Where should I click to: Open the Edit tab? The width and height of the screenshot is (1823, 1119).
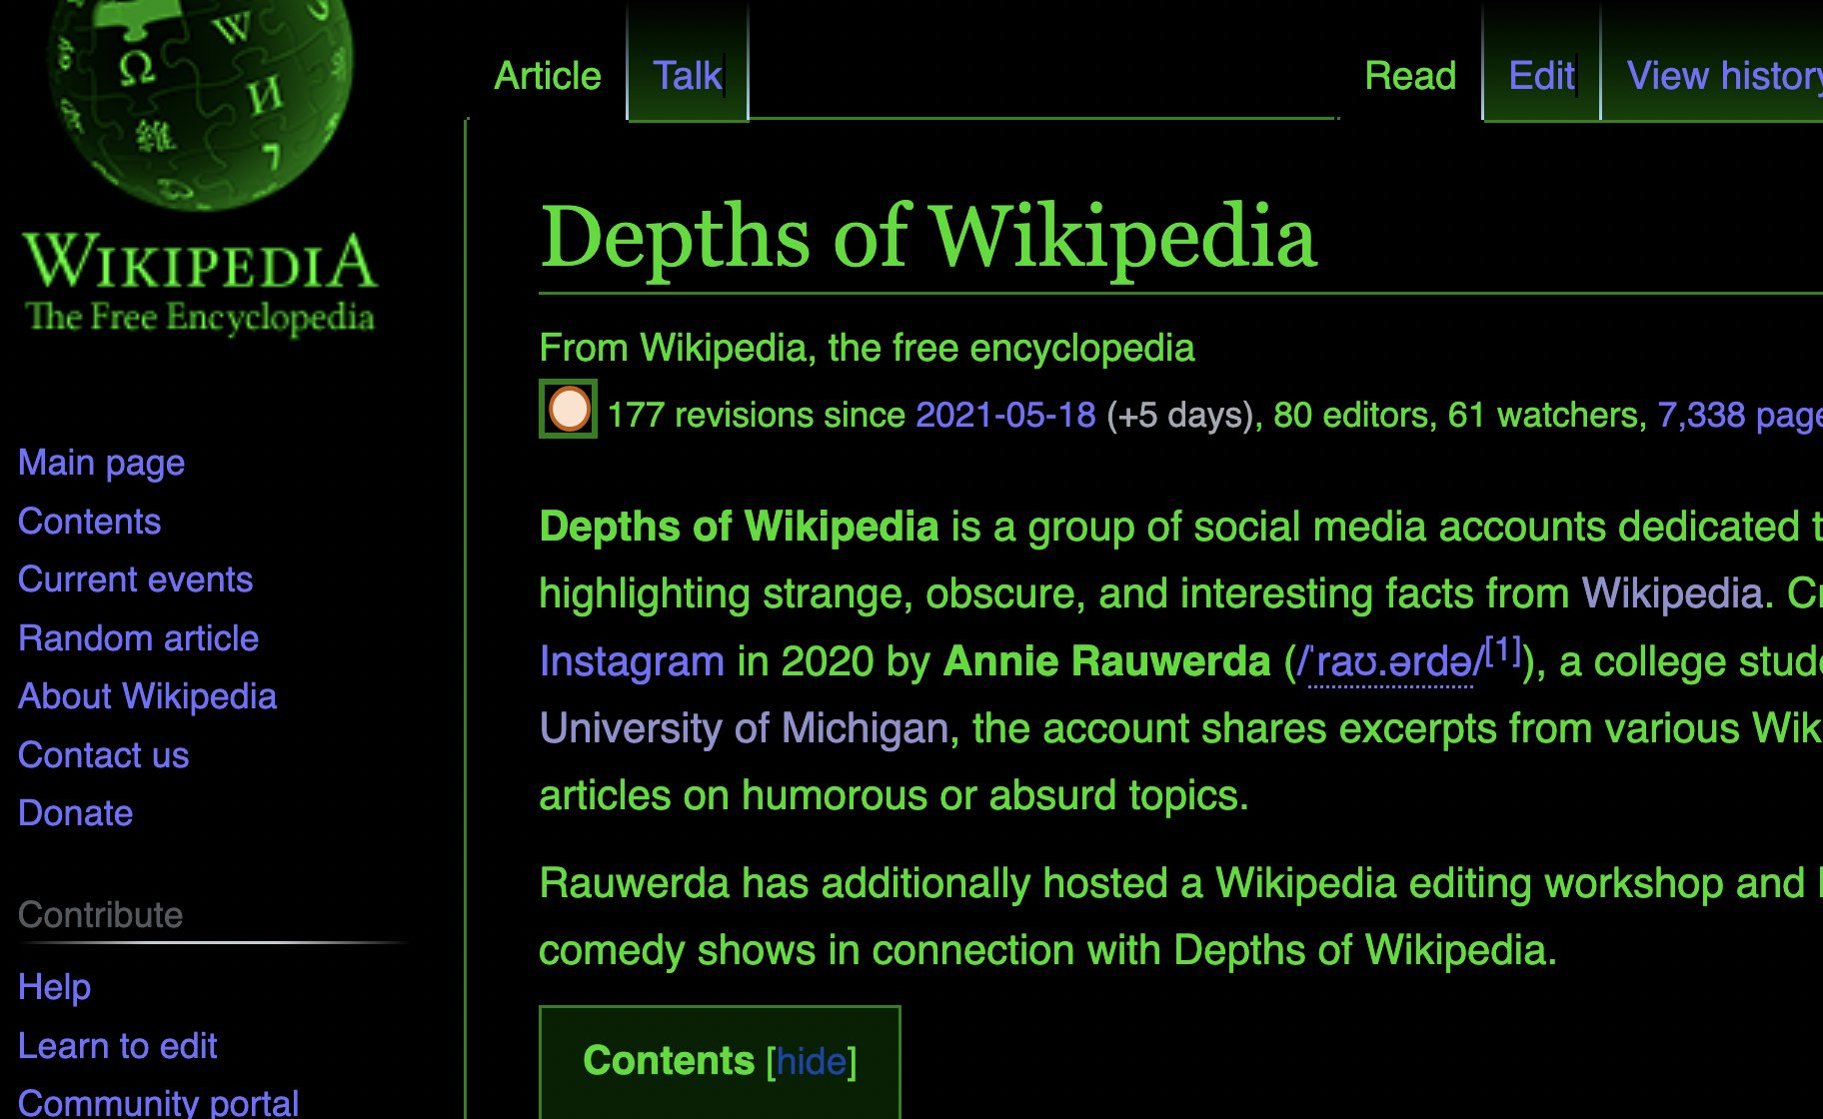pos(1542,76)
